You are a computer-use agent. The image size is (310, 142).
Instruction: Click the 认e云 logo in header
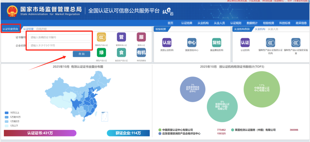[168, 12]
